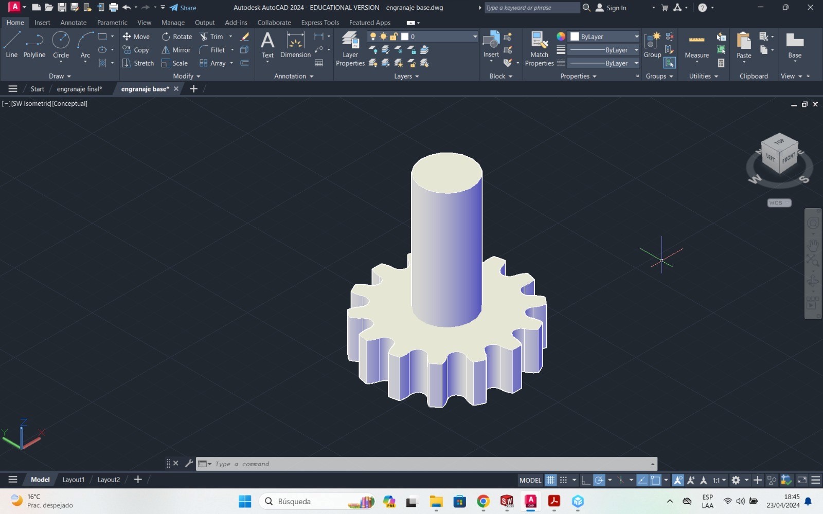Click the color wheel object color icon
The width and height of the screenshot is (823, 514).
[561, 36]
